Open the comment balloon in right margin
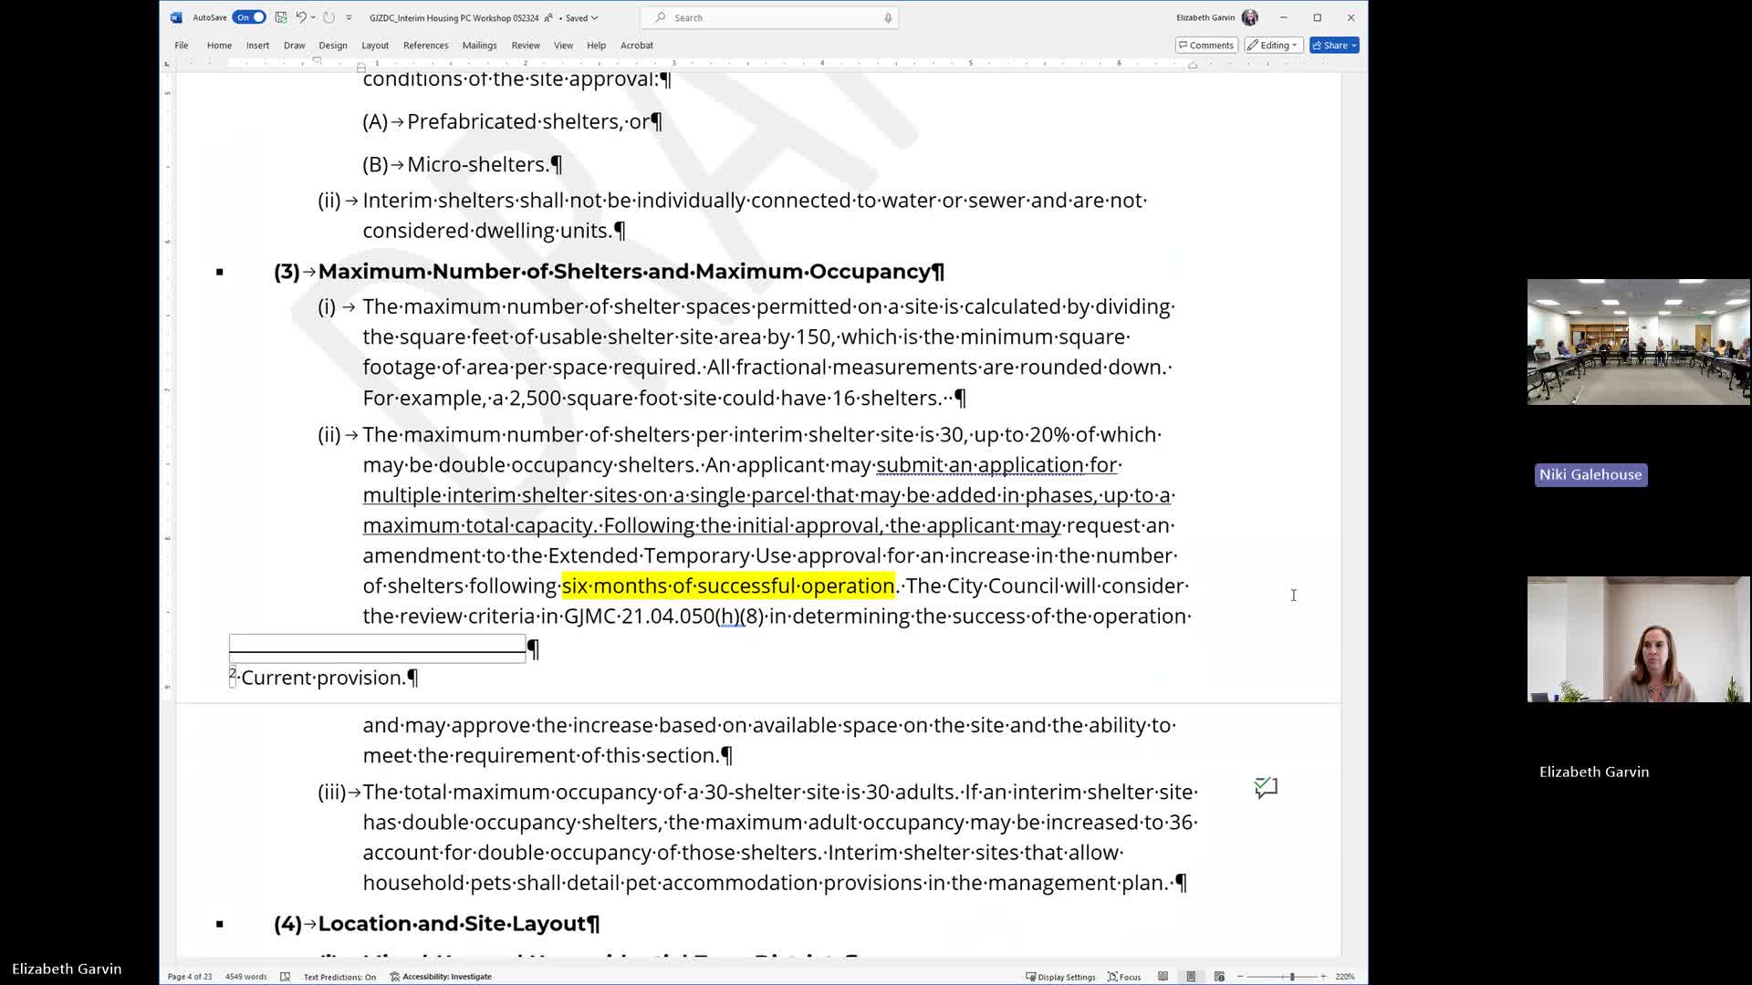Viewport: 1752px width, 985px height. [x=1266, y=787]
